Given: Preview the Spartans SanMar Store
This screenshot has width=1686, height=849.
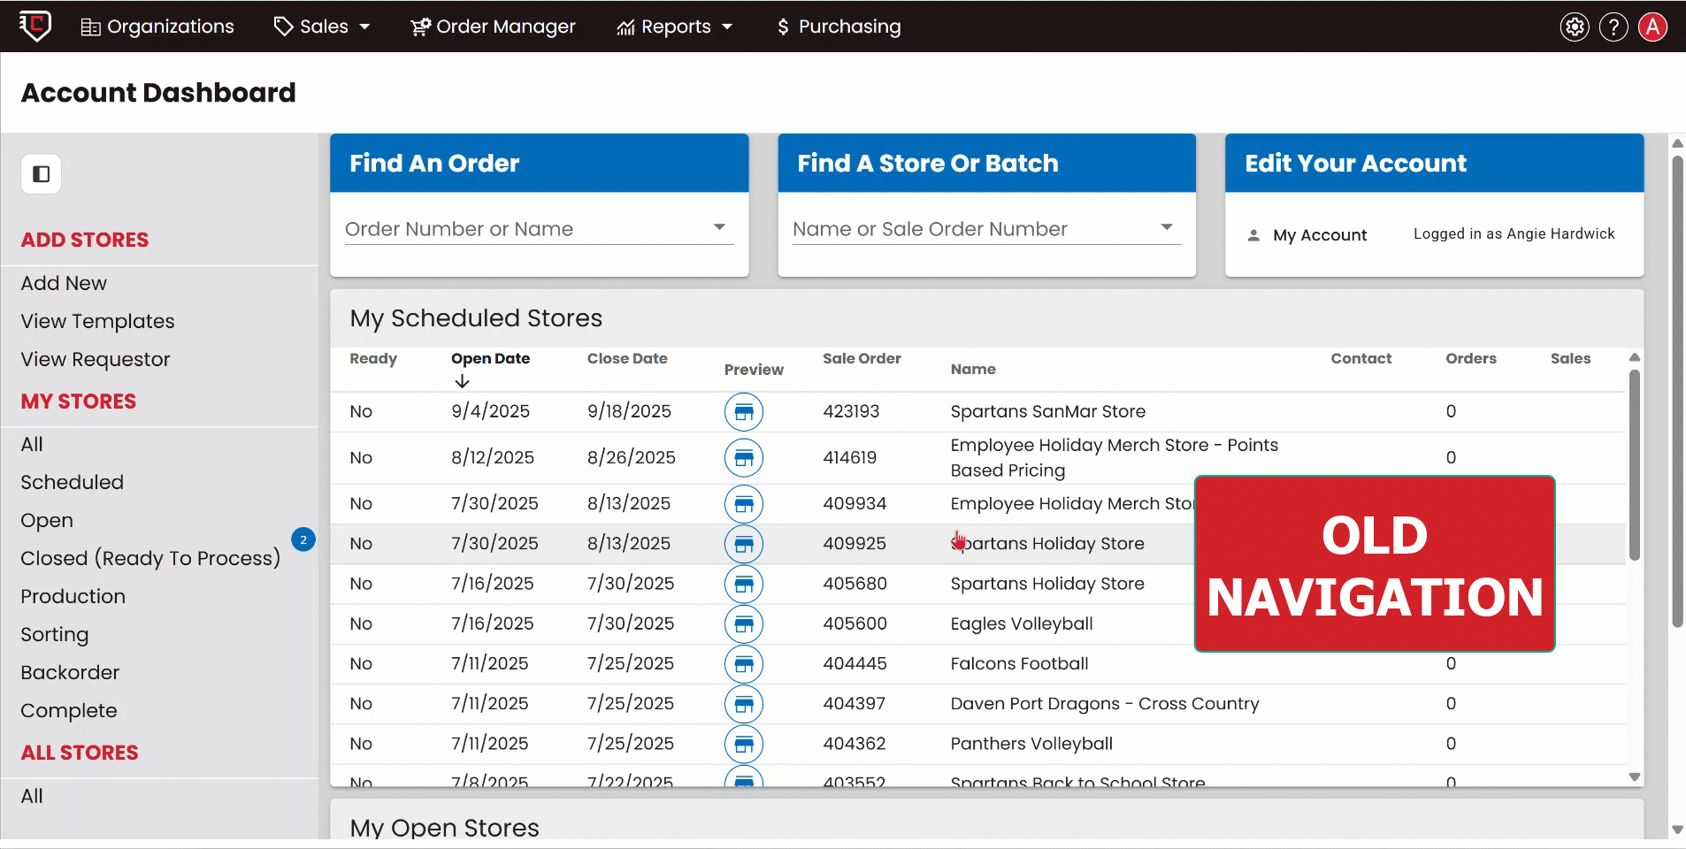Looking at the screenshot, I should point(744,411).
